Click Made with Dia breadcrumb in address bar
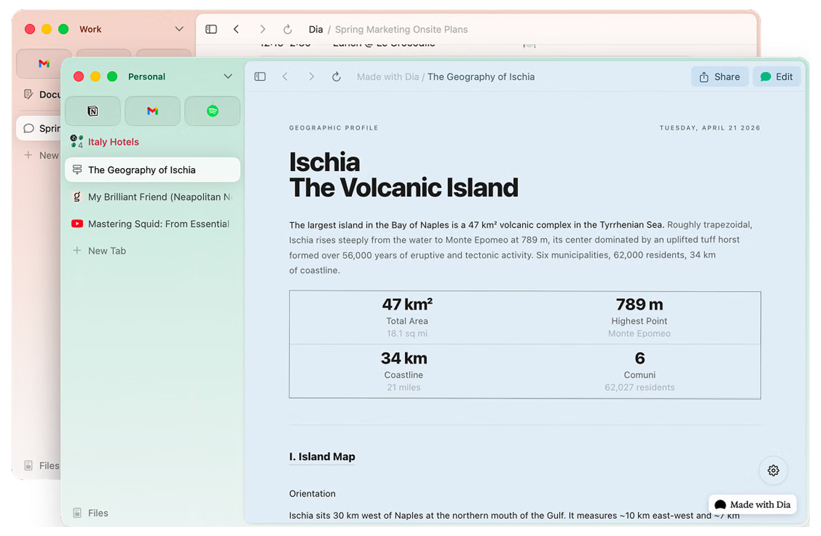 click(388, 76)
